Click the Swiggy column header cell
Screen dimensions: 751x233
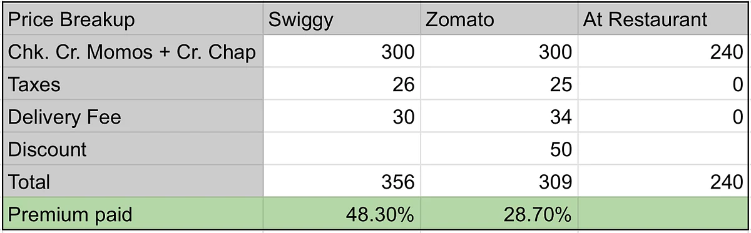coord(342,19)
